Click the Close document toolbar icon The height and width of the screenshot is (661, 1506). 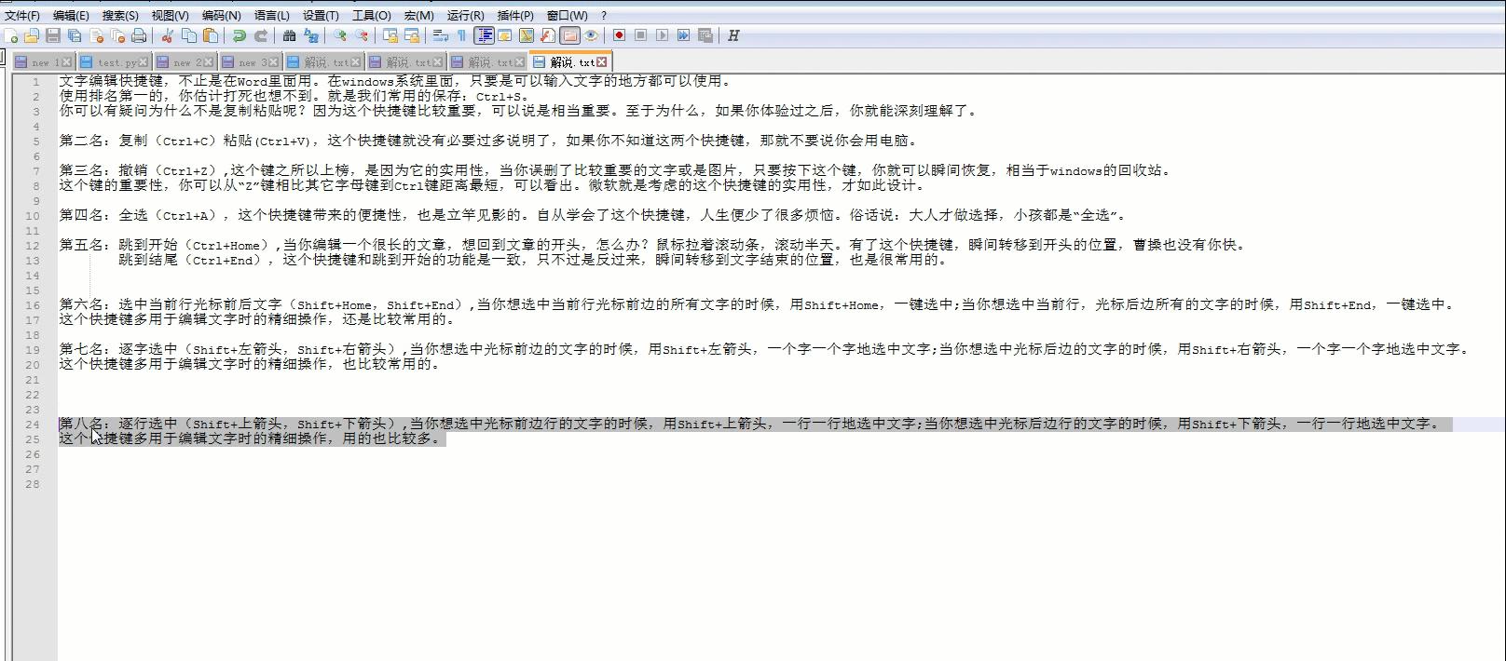pos(96,35)
